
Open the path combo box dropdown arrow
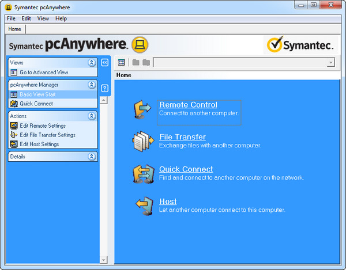(x=330, y=62)
